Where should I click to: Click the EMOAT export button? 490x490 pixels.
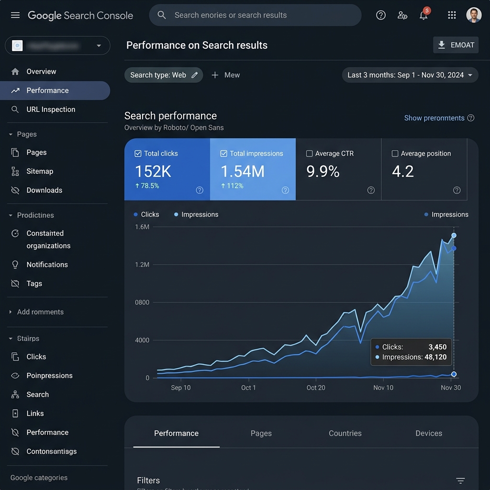click(456, 45)
